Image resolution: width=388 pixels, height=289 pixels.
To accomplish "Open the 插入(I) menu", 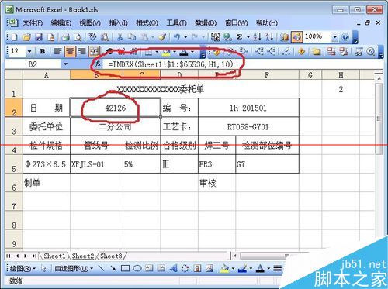I will [x=118, y=23].
